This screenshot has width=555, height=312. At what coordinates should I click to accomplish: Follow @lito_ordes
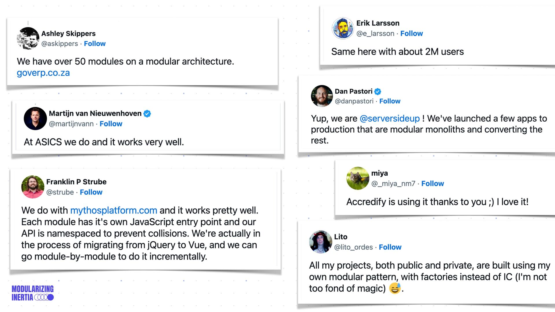(x=390, y=247)
